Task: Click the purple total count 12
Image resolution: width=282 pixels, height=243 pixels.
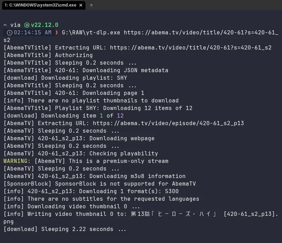Action: coord(120,115)
